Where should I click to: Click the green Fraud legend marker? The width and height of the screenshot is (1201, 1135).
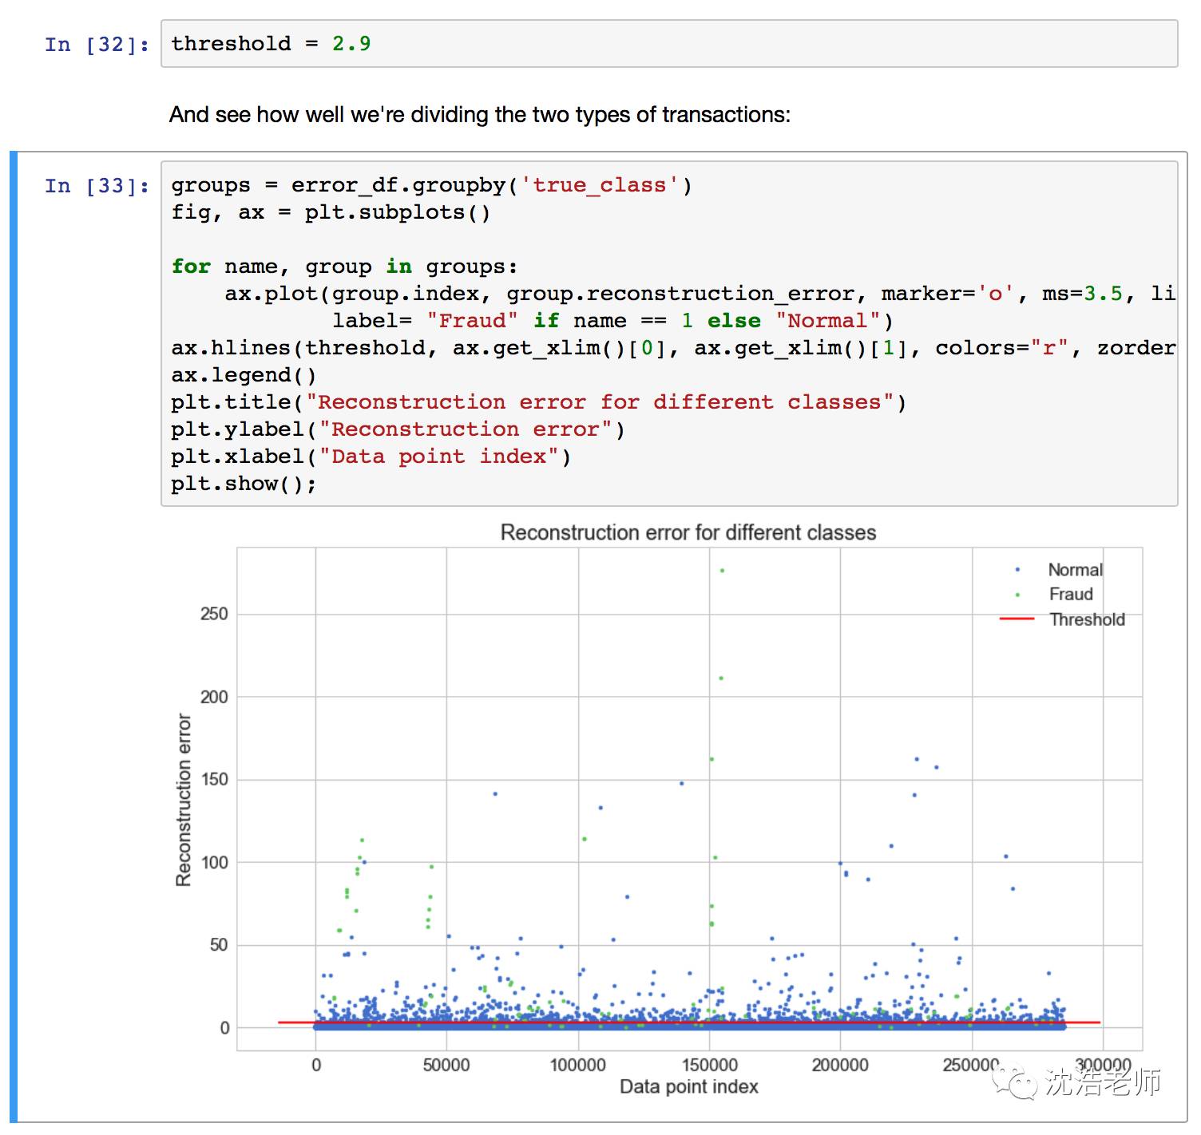1017,595
